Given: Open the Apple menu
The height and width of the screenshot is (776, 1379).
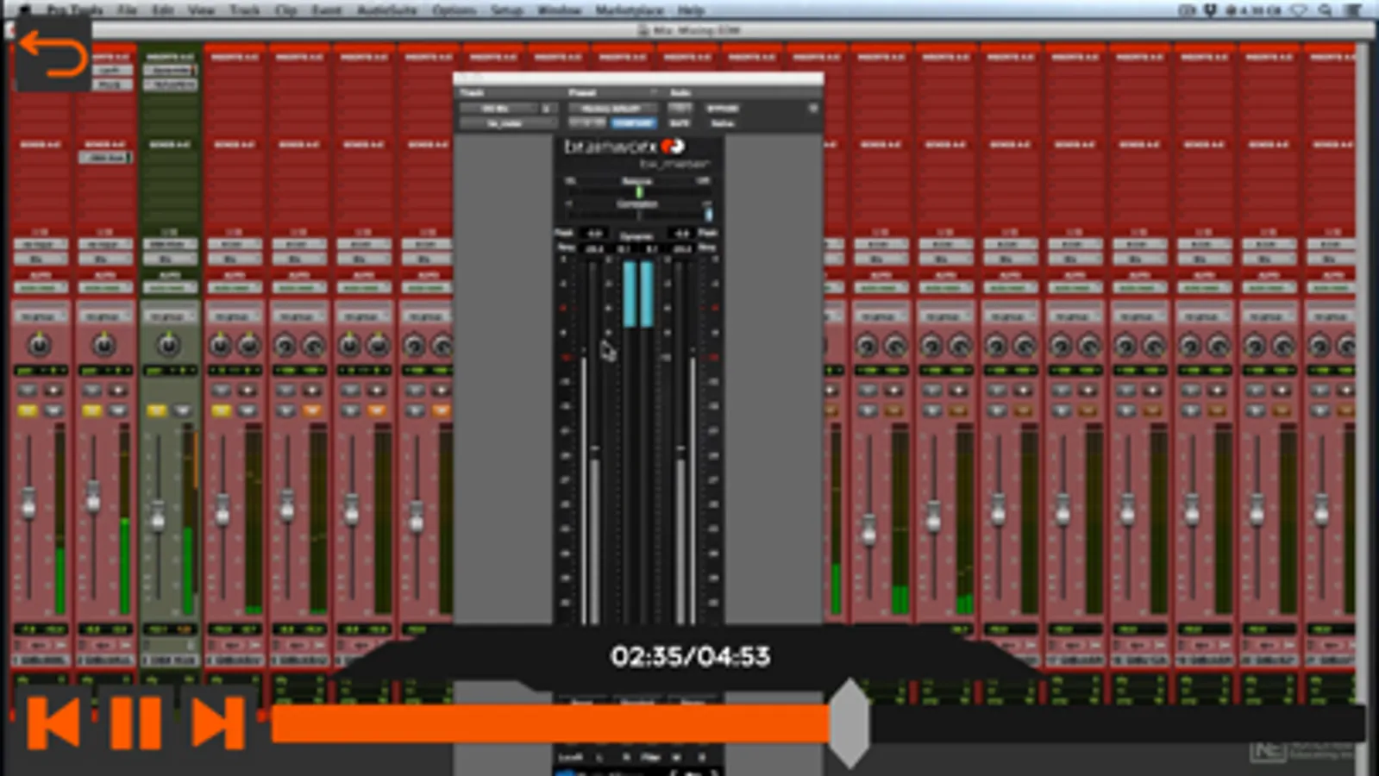Looking at the screenshot, I should pos(25,10).
